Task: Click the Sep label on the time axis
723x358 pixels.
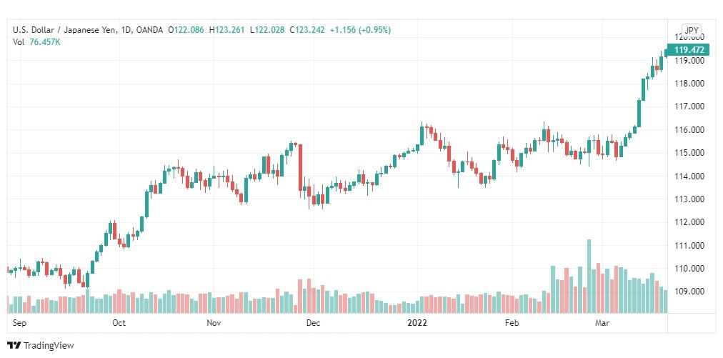Action: (x=19, y=323)
